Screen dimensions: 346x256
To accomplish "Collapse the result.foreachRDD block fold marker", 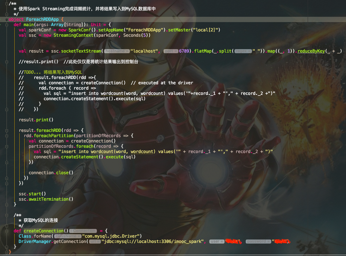I will (7, 131).
